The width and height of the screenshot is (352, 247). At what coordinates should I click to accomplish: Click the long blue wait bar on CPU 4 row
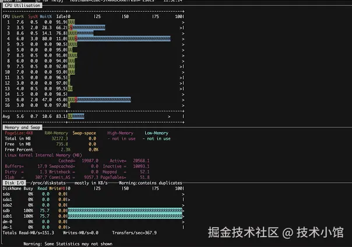point(124,39)
